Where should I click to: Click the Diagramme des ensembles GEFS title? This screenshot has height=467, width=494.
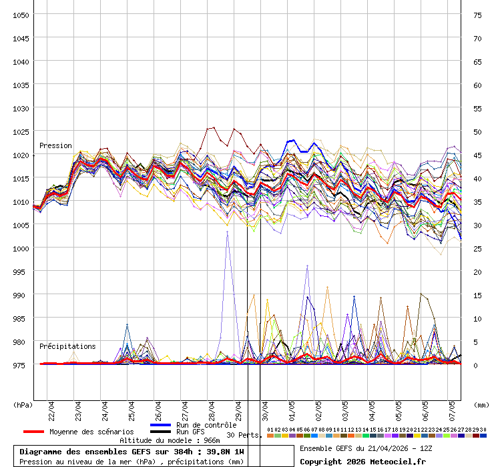pyautogui.click(x=132, y=452)
